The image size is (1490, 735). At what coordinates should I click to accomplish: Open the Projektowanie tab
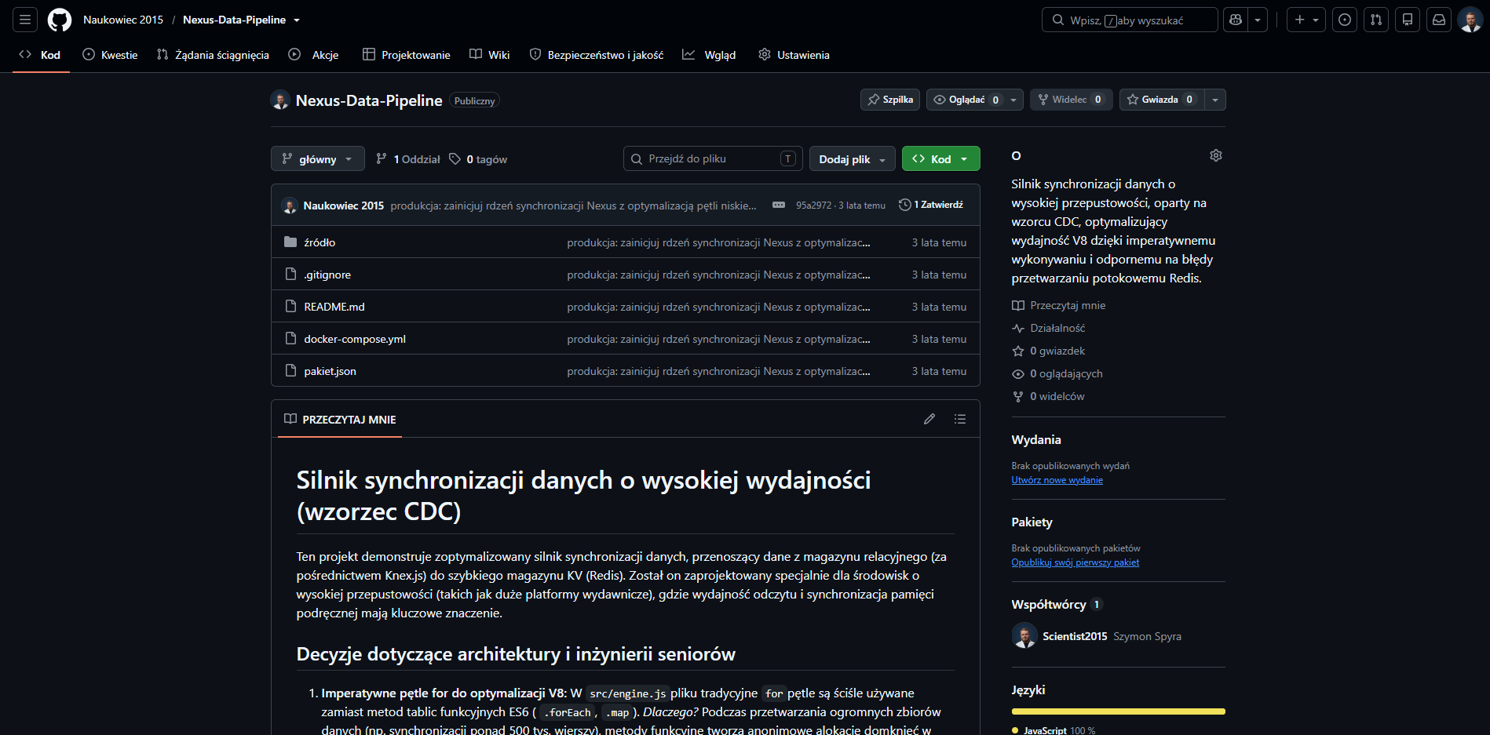coord(407,55)
